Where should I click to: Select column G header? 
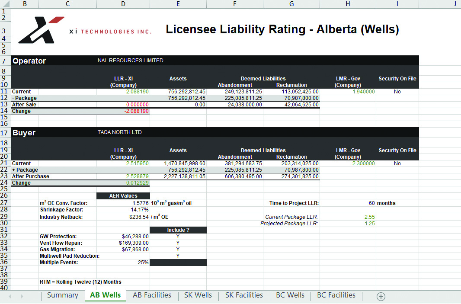[x=291, y=4]
